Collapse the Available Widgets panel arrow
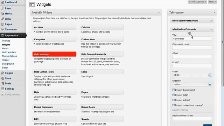The height and width of the screenshot is (126, 224). tap(159, 13)
